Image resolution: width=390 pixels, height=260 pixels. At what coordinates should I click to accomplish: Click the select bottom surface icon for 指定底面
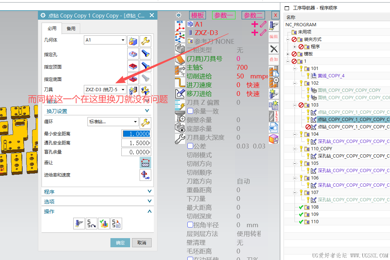click(133, 79)
